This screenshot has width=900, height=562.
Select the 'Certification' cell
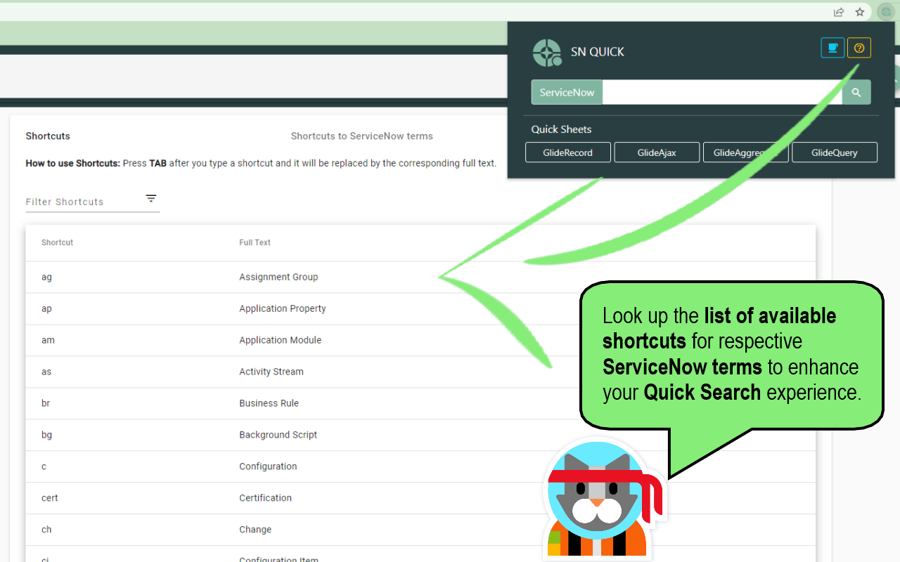click(265, 498)
